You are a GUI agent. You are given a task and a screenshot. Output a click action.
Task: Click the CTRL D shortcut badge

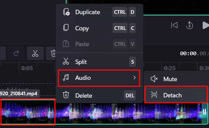click(124, 12)
